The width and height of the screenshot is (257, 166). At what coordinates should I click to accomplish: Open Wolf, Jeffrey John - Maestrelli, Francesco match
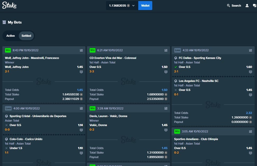[32, 58]
